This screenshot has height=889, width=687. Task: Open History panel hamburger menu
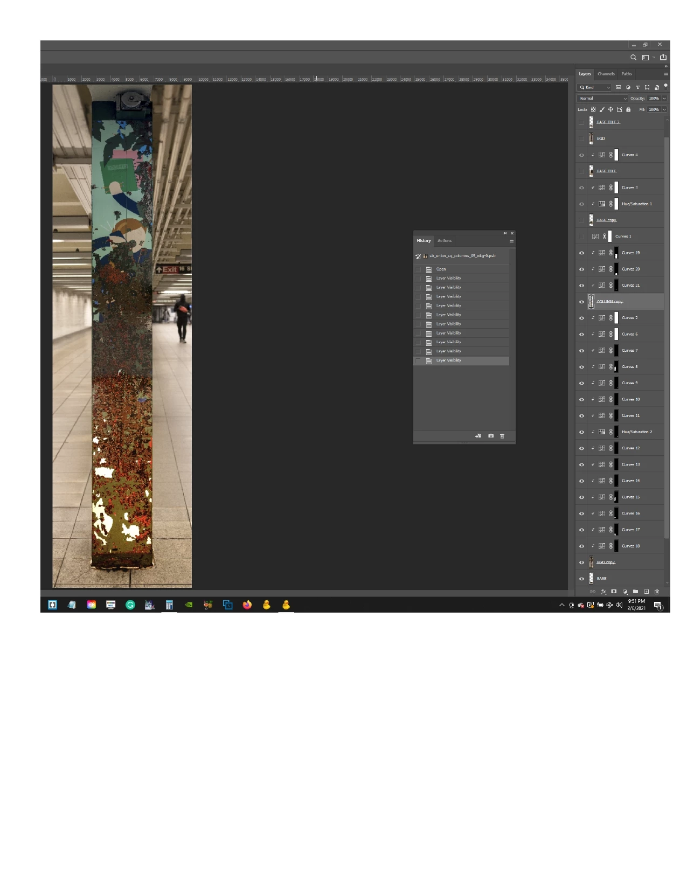click(x=511, y=241)
